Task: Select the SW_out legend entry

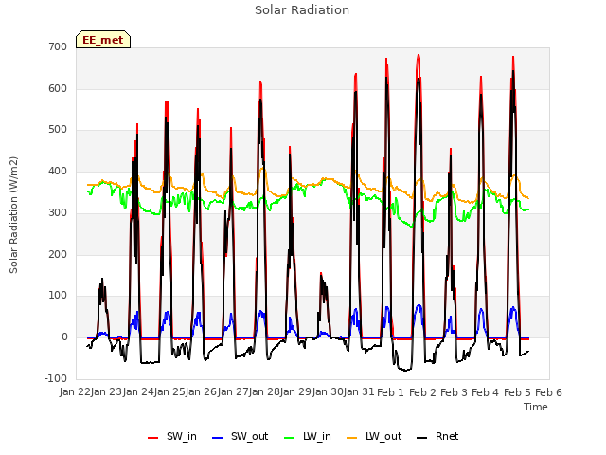Action: (x=240, y=436)
